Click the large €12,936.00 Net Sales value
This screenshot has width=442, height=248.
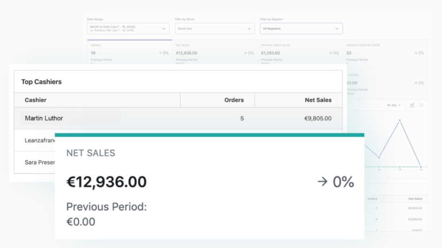(x=107, y=182)
